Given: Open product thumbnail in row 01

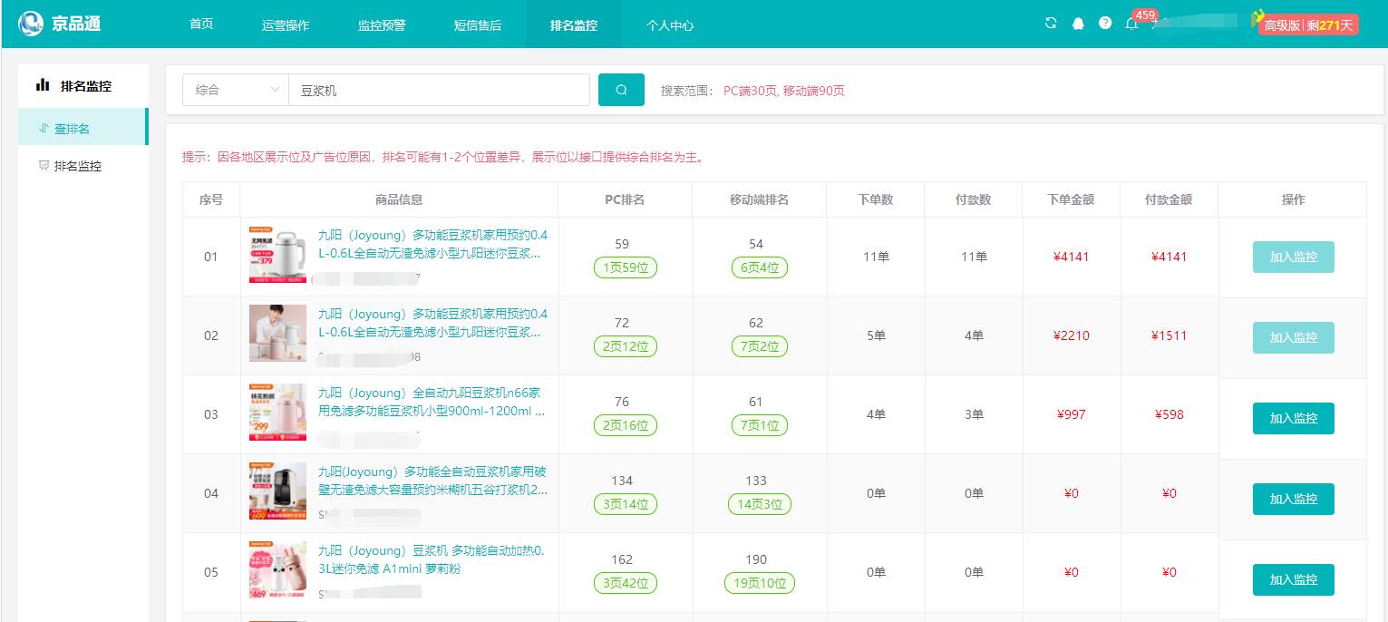Looking at the screenshot, I should [277, 256].
